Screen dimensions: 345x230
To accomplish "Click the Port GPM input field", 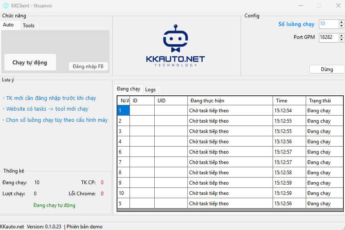I will click(329, 37).
